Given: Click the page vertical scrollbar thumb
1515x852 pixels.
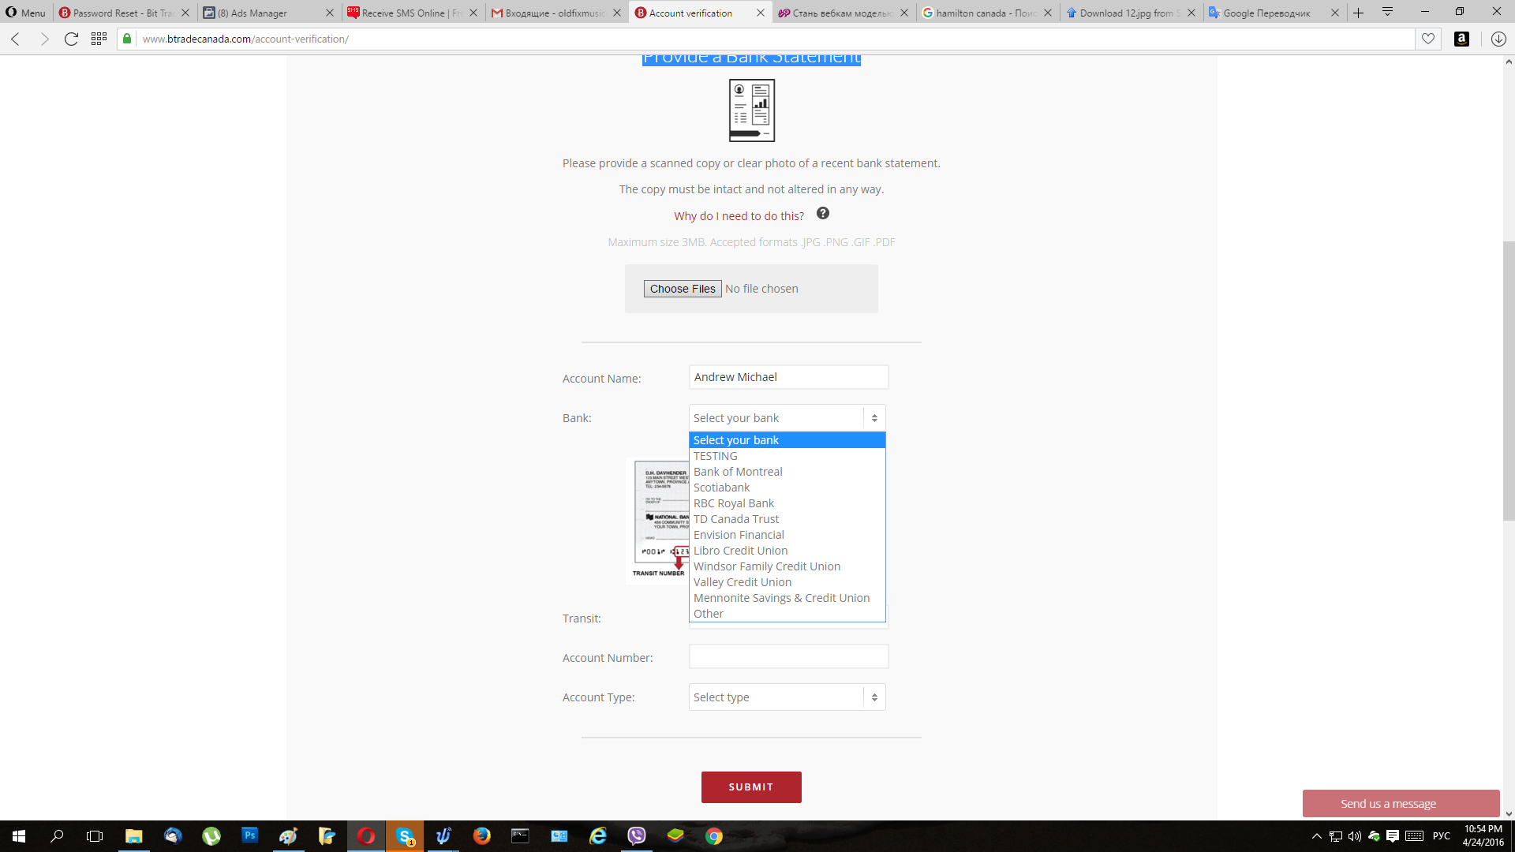Looking at the screenshot, I should pyautogui.click(x=1509, y=380).
